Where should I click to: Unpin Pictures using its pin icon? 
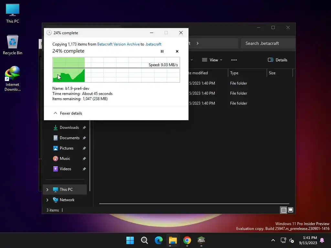[x=84, y=148]
